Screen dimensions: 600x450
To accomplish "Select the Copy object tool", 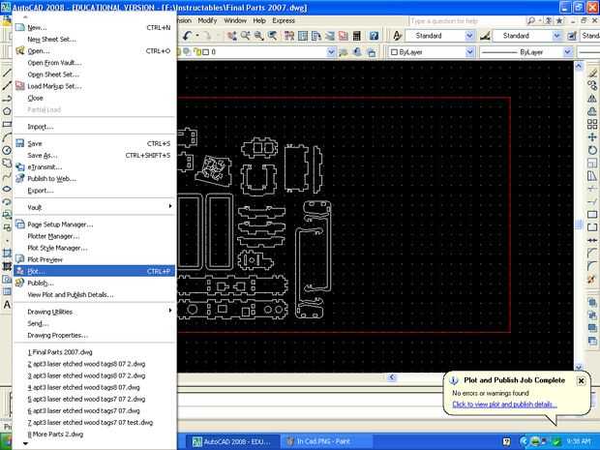I will (x=592, y=85).
